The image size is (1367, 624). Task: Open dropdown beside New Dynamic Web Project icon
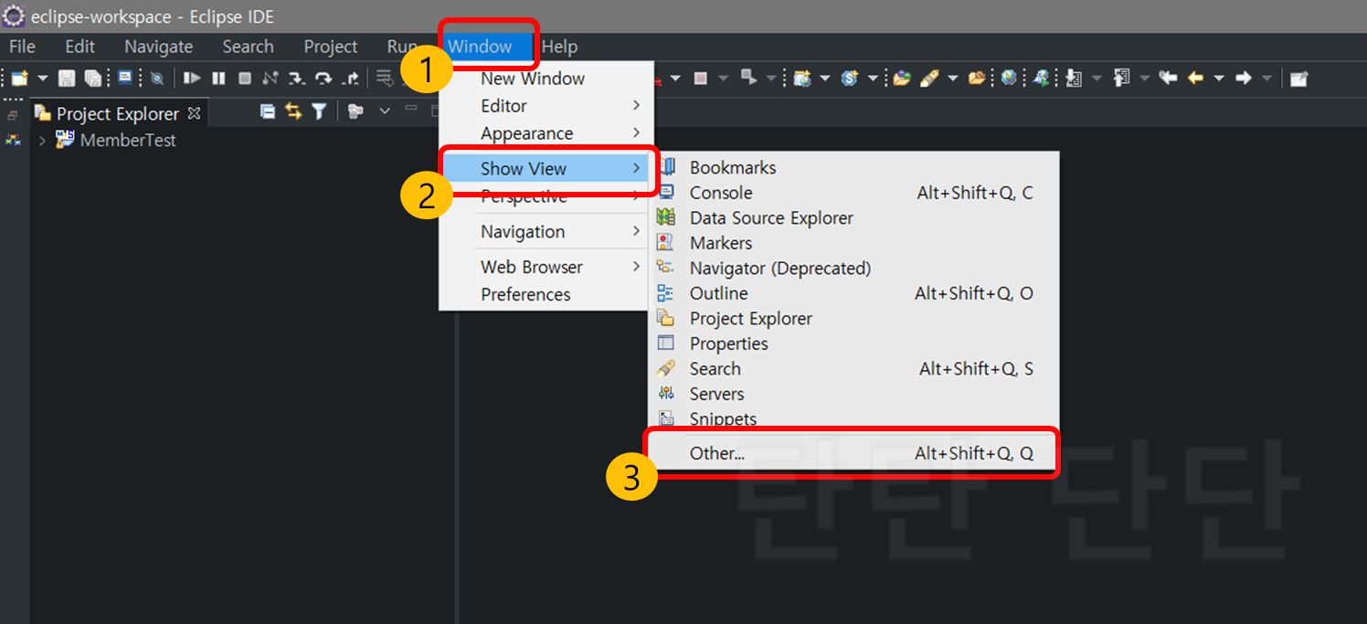point(824,79)
